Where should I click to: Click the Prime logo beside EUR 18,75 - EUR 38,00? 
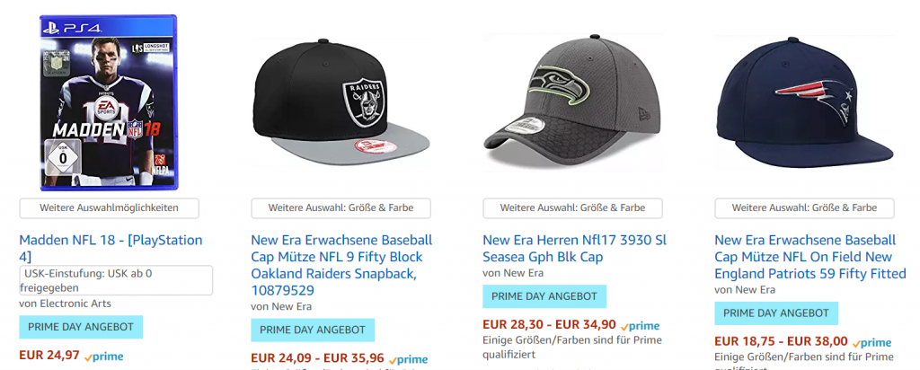[x=872, y=342]
